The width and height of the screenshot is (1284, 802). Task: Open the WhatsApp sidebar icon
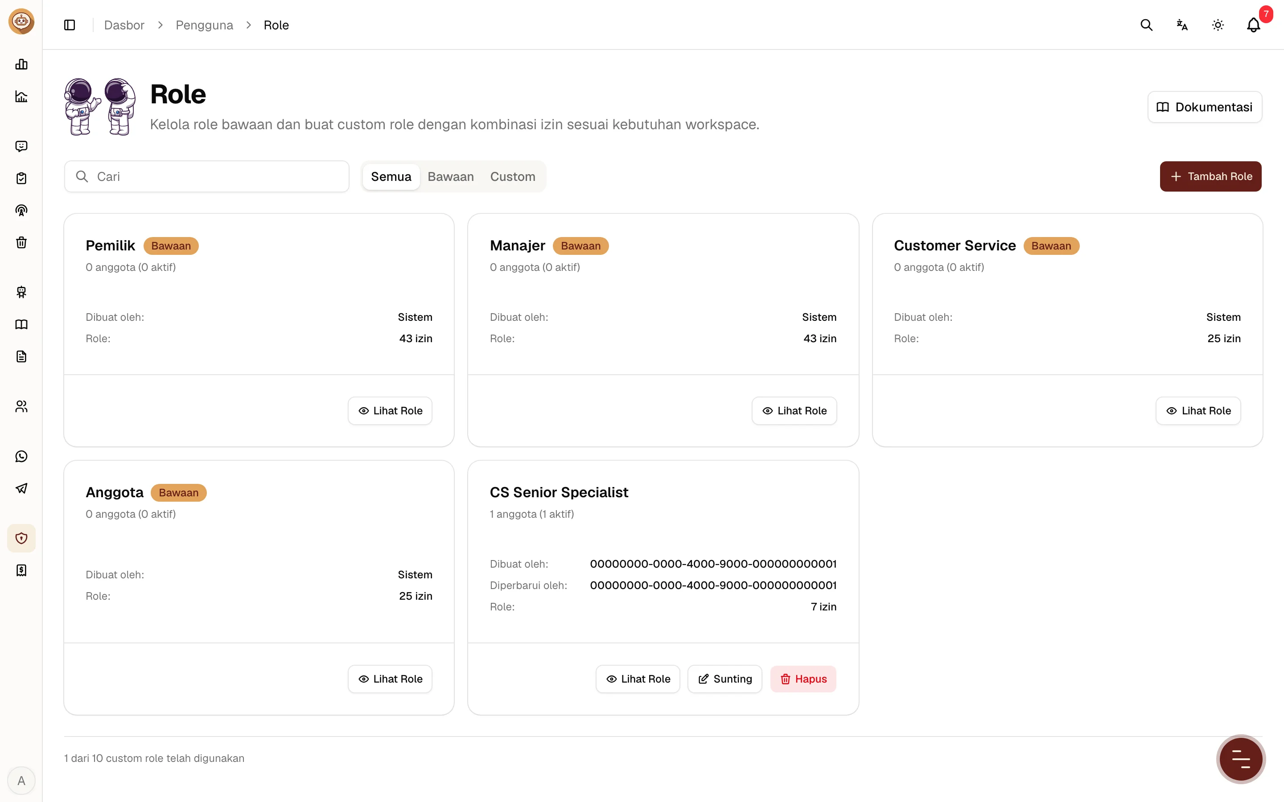point(21,456)
